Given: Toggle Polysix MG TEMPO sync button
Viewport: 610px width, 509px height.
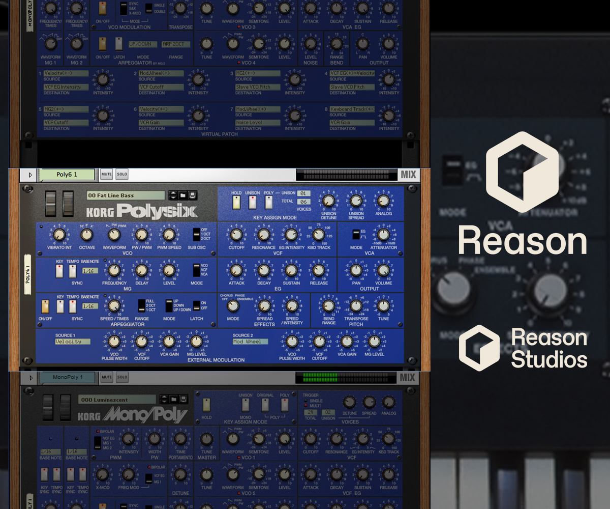Looking at the screenshot, I should point(73,271).
